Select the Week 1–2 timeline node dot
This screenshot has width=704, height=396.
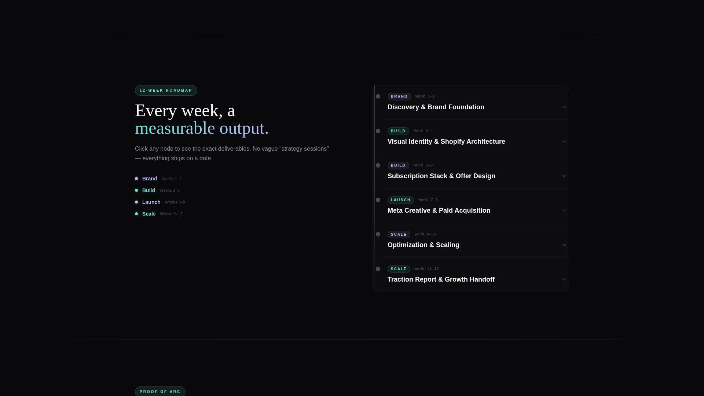tap(378, 96)
